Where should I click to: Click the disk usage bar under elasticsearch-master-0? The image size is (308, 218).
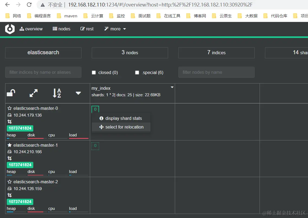coord(35,139)
